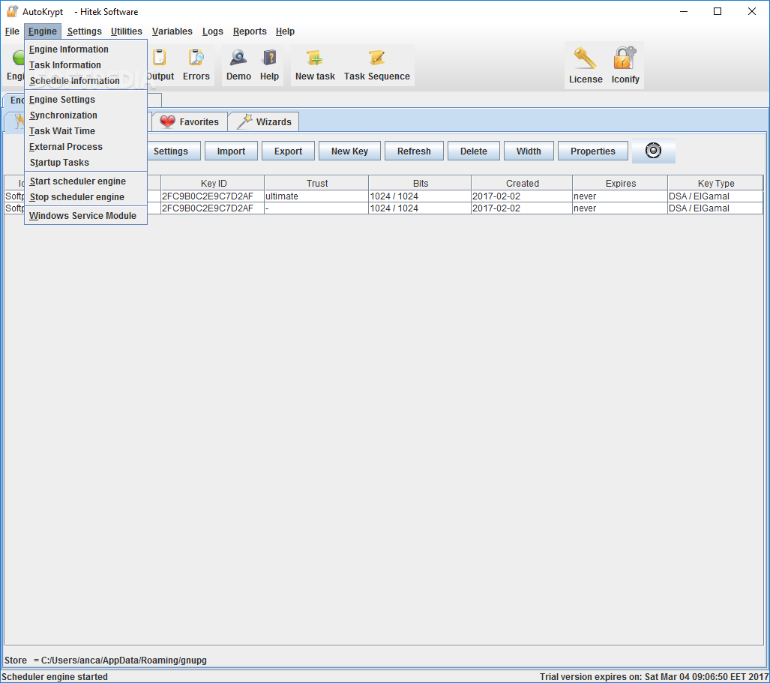770x683 pixels.
Task: Click the Delete button
Action: click(x=473, y=151)
